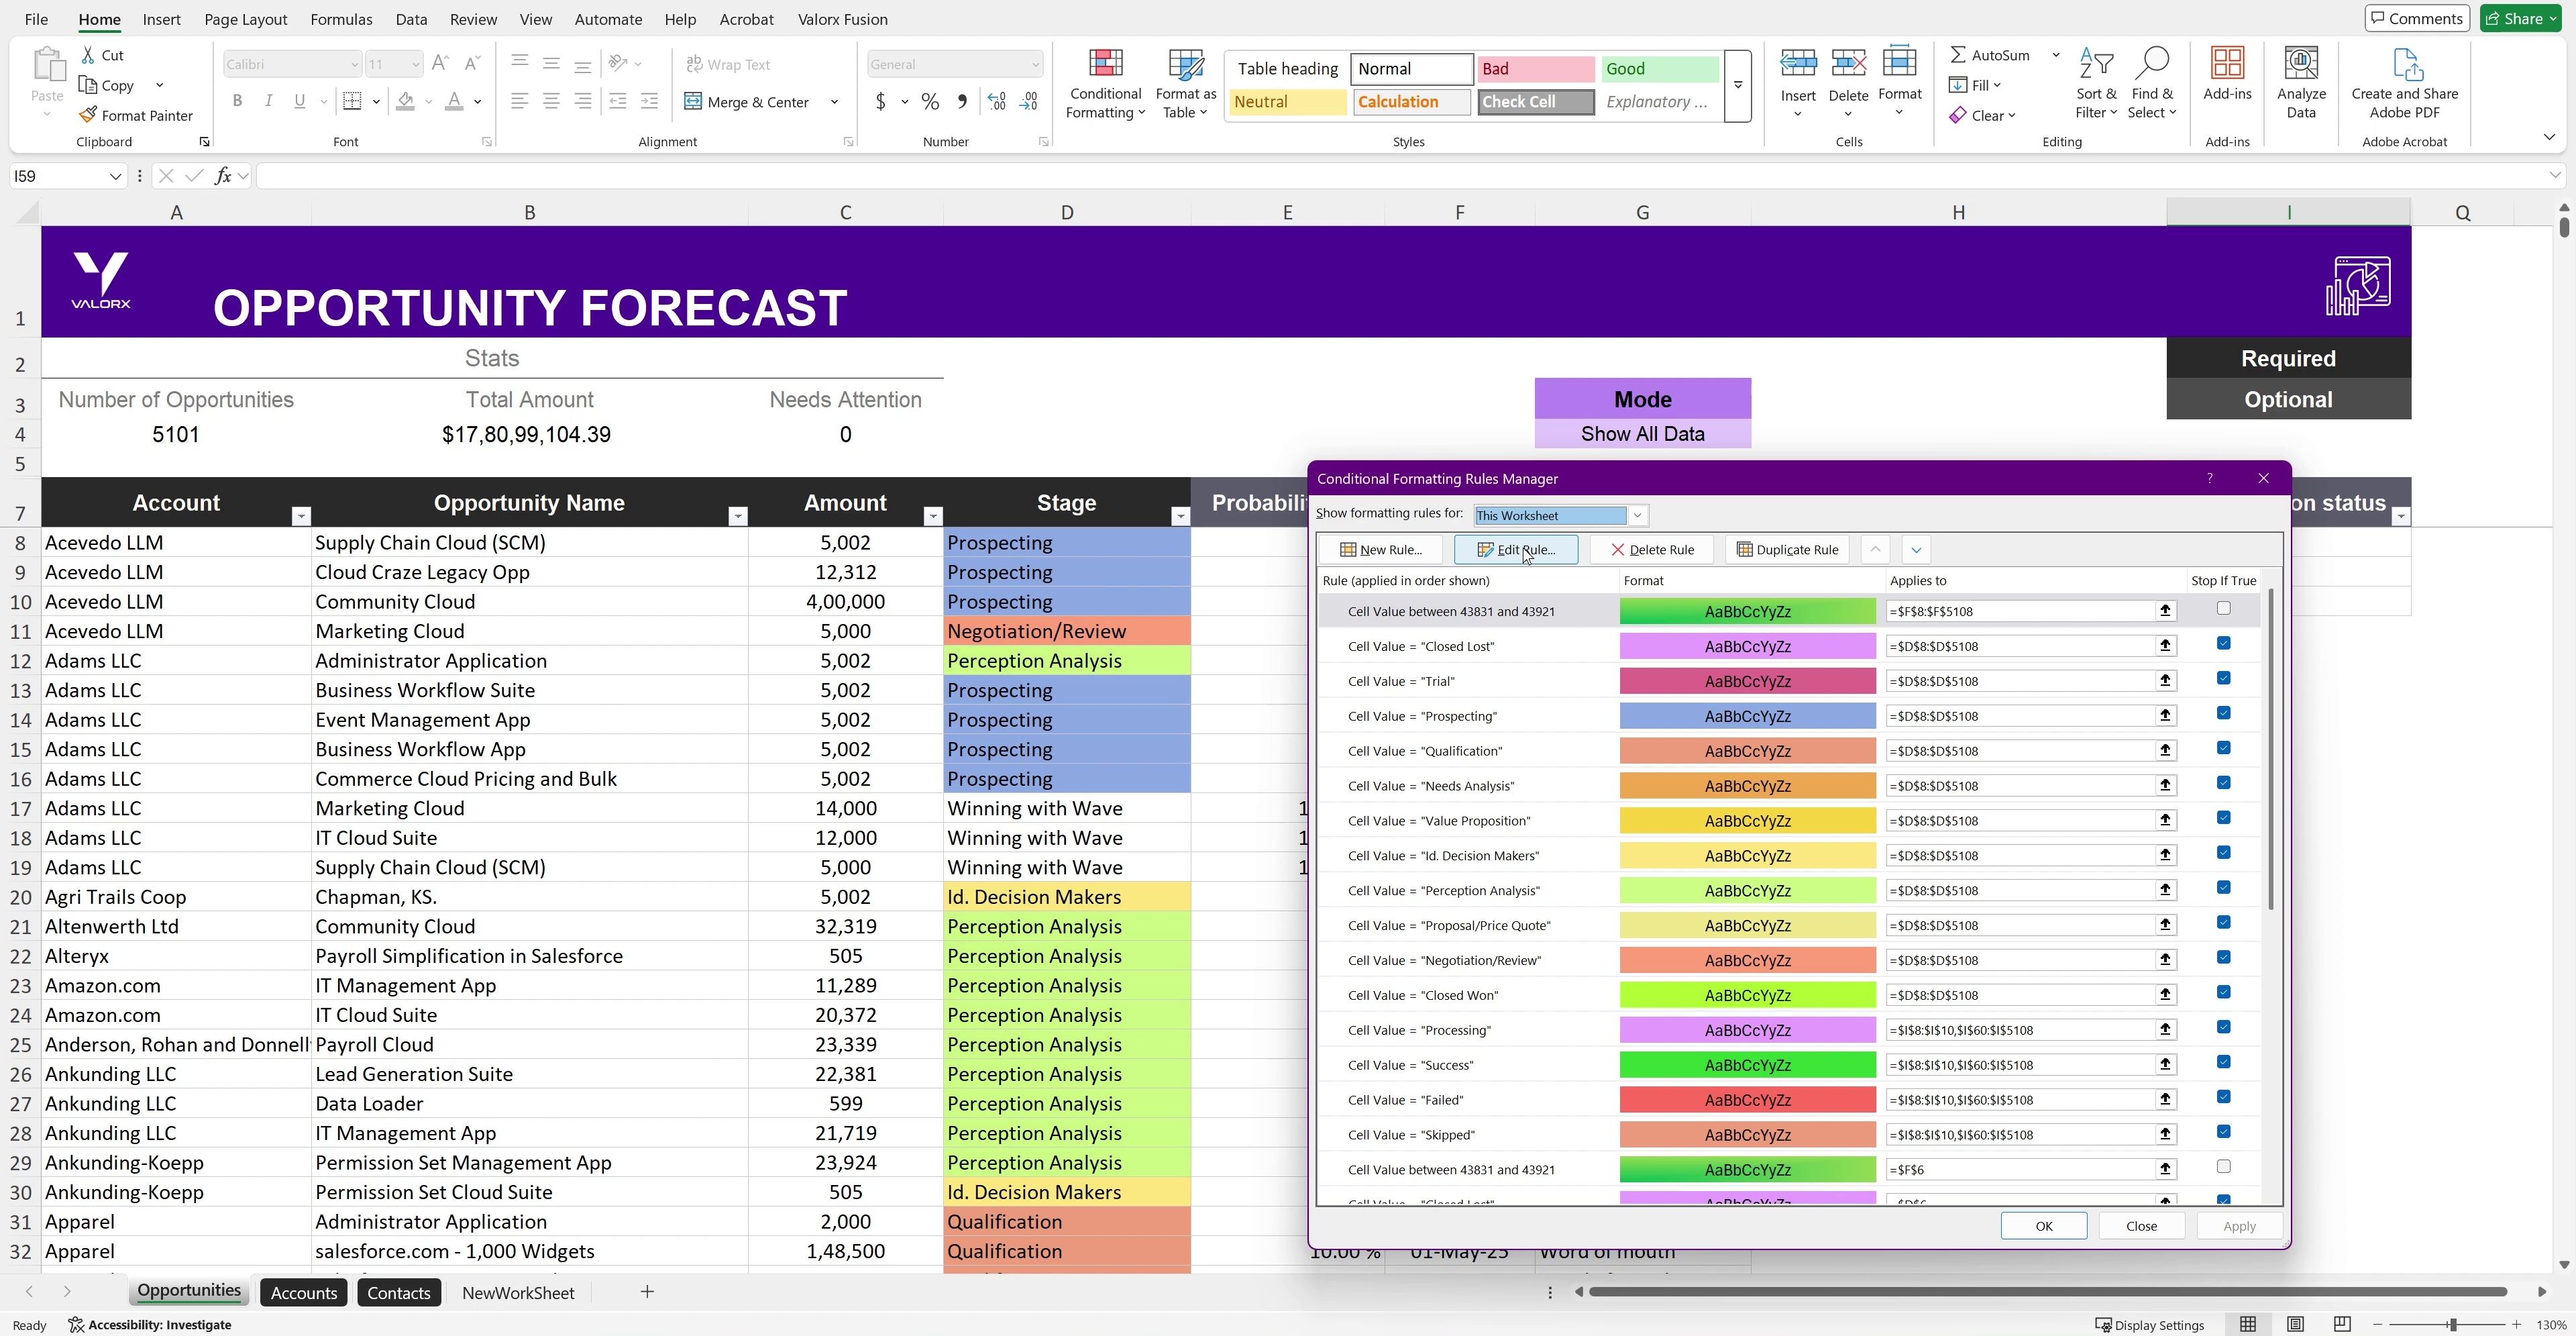Click the Cut scissors icon
The height and width of the screenshot is (1336, 2576).
(88, 55)
